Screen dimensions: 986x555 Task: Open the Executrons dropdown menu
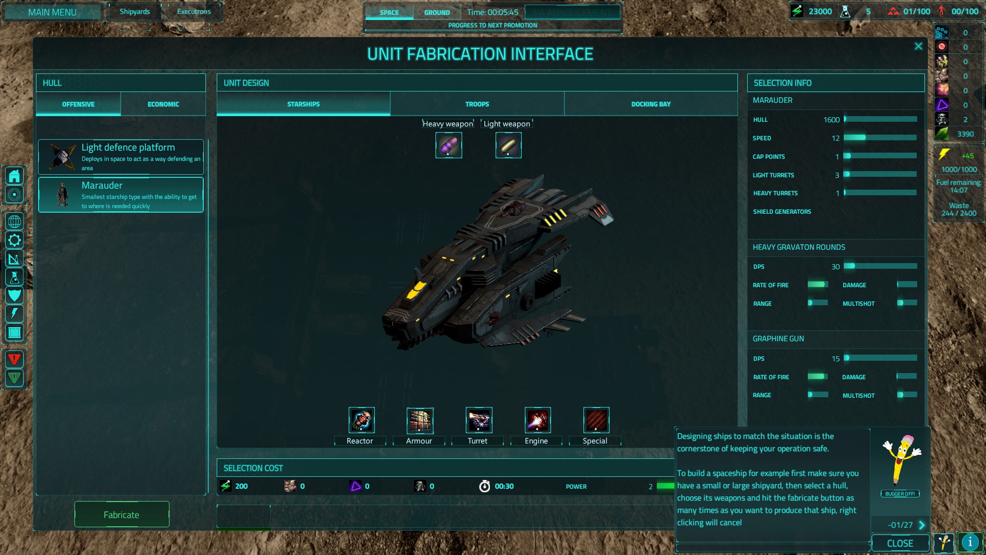click(194, 11)
